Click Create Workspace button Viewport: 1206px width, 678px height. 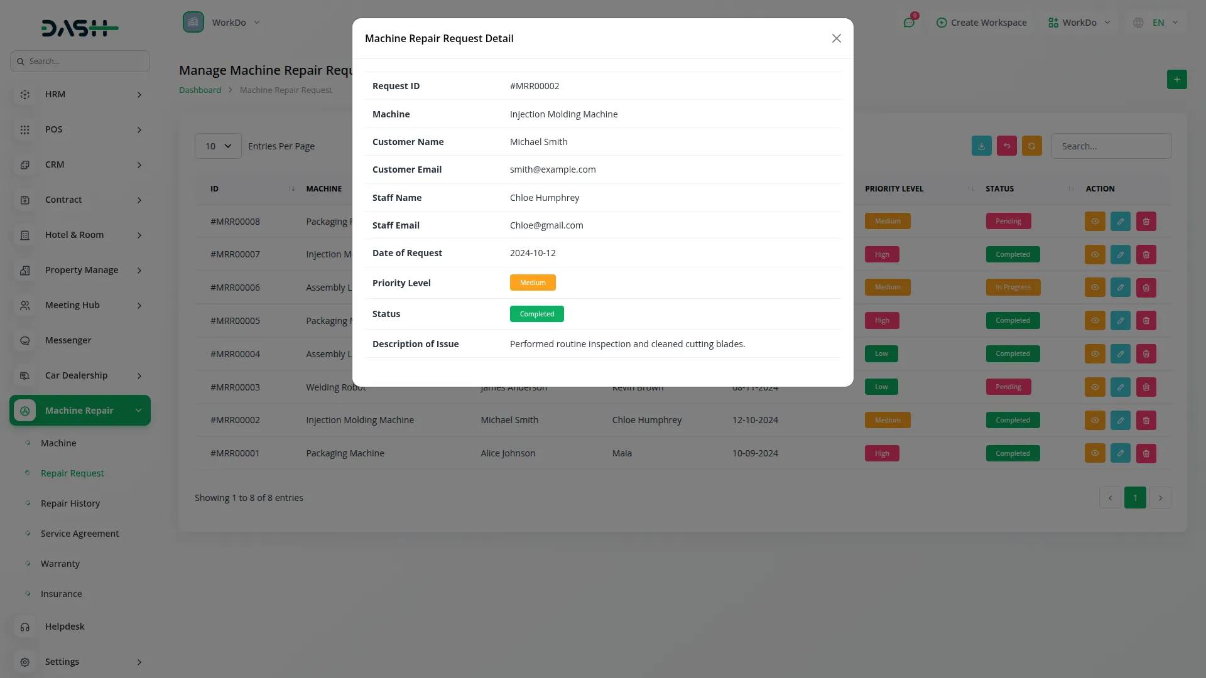981,23
